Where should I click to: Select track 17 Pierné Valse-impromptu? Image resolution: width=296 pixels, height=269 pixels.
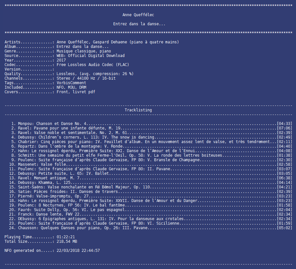tap(151, 196)
